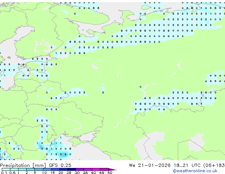Pick the 30–35 mm purple legend swatch
Screen dimensions: 225x174
tap(80, 169)
